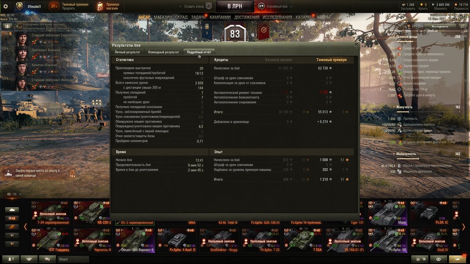Open the diamond-shaped button in bottom bar

438,259
